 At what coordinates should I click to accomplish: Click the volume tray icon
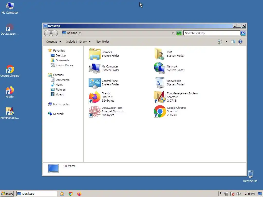coord(239,194)
